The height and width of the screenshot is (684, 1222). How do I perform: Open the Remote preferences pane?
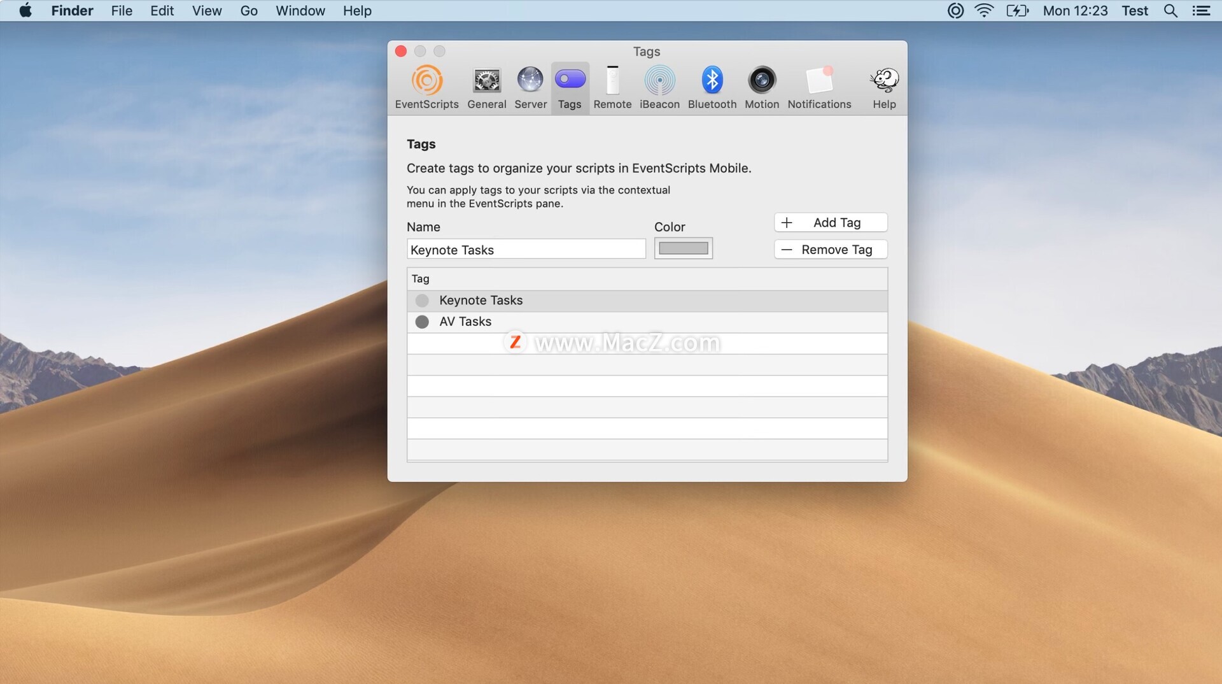point(612,88)
